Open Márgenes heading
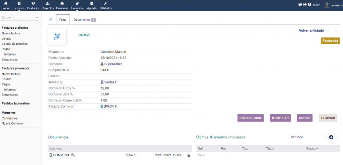Image resolution: width=343 pixels, height=165 pixels. click(8, 113)
